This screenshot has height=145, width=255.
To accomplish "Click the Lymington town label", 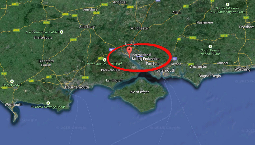I will click(x=114, y=81).
